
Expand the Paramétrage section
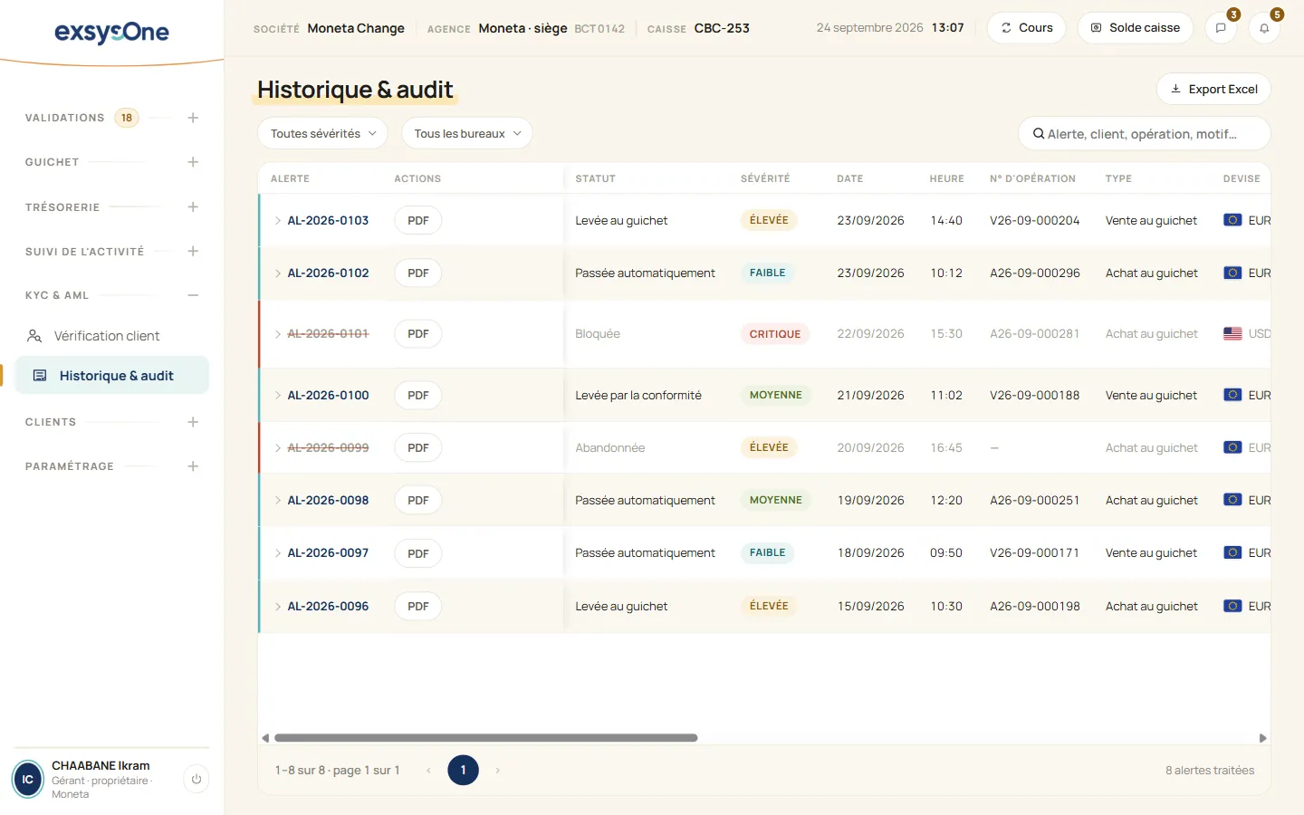click(x=193, y=466)
